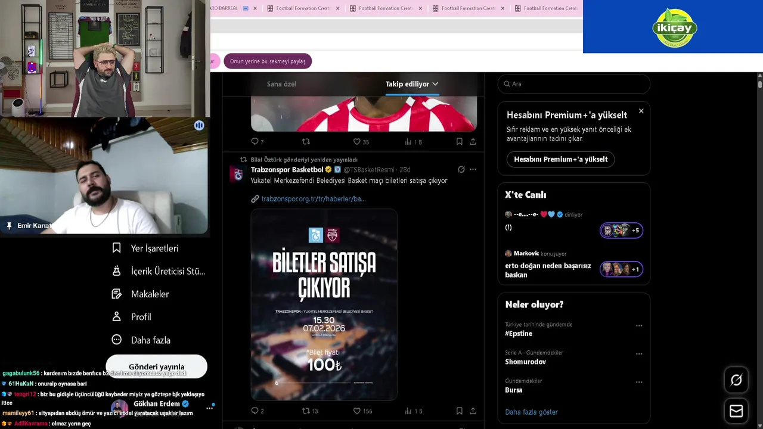View analytics of Trabzonspor Basketbol post
The image size is (763, 429).
[408, 411]
